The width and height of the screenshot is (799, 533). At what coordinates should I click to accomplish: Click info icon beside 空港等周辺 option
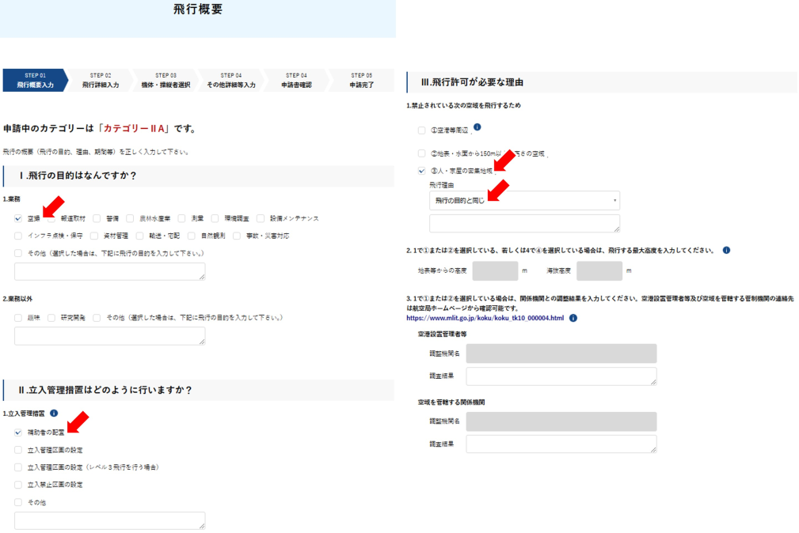[477, 127]
